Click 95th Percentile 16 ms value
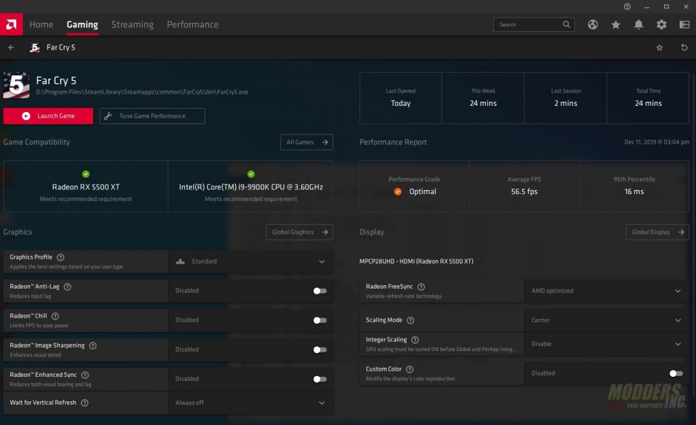The width and height of the screenshot is (696, 425). (x=634, y=191)
